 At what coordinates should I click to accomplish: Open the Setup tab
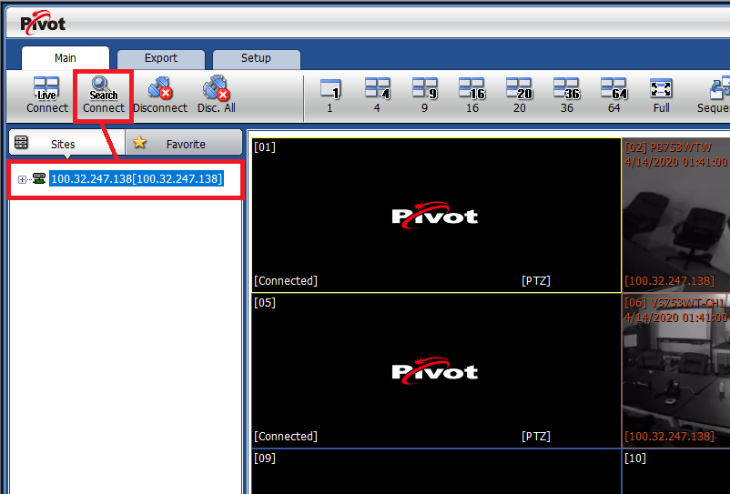click(x=256, y=58)
